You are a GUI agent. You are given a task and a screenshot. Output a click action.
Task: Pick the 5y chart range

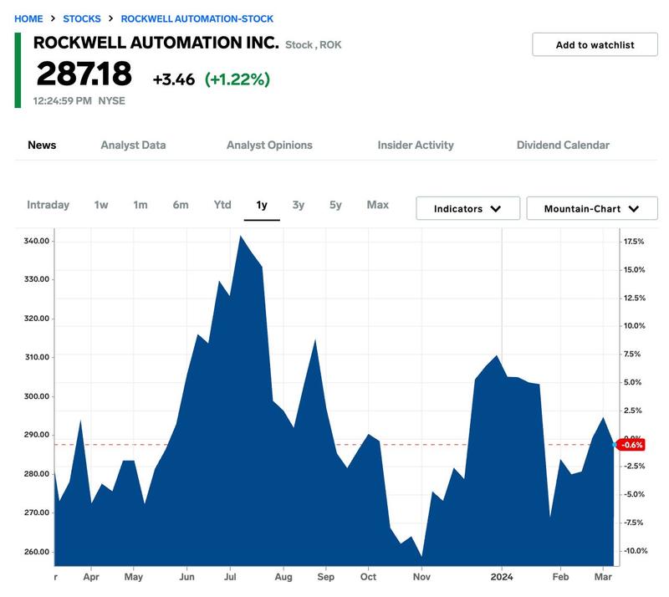click(x=335, y=205)
